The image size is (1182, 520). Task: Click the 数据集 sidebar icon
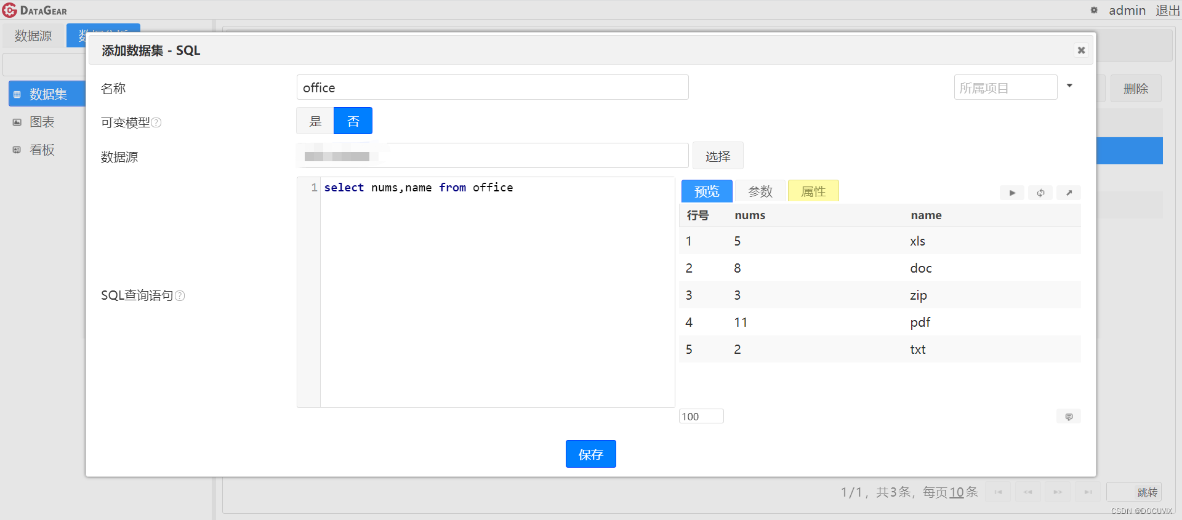tap(17, 95)
